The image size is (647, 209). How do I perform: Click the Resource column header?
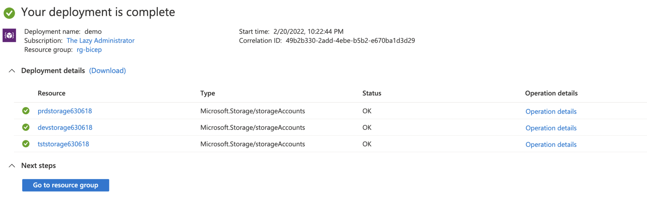click(51, 93)
